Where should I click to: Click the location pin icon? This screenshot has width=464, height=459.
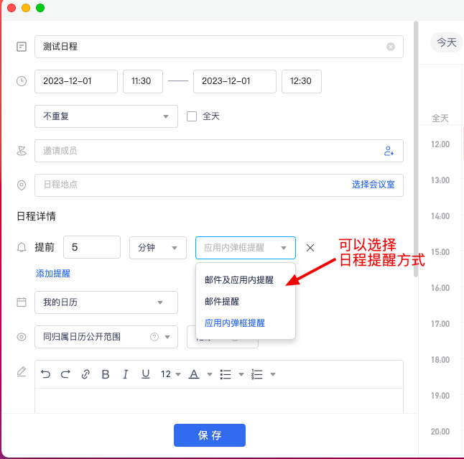coord(22,185)
